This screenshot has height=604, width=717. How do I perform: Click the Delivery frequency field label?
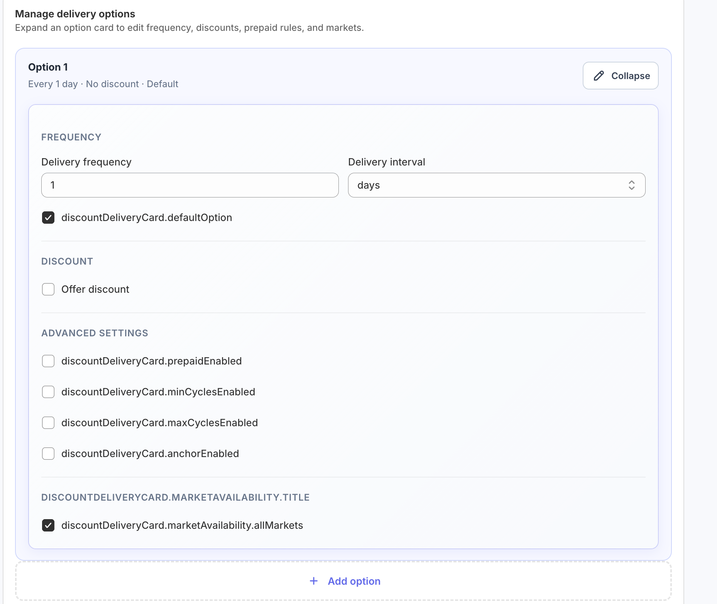coord(86,162)
